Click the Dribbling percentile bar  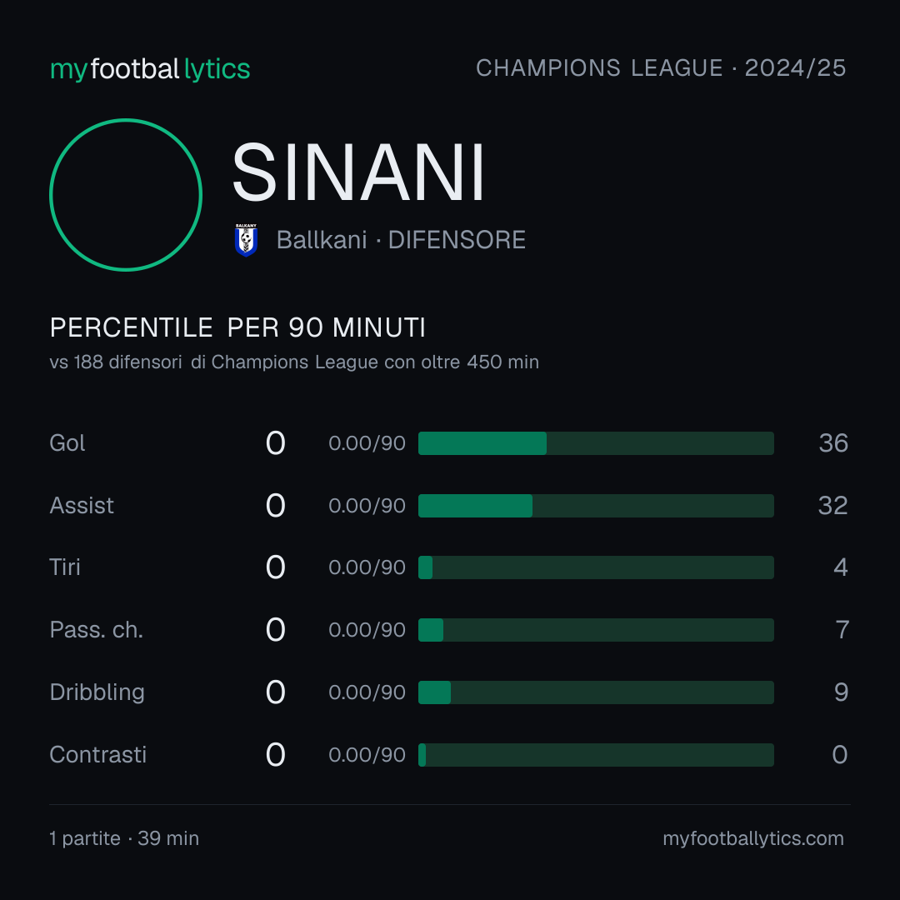click(596, 692)
